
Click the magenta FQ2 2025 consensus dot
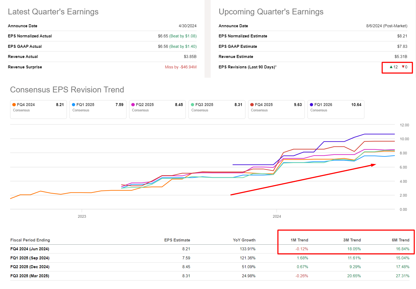tap(133, 105)
